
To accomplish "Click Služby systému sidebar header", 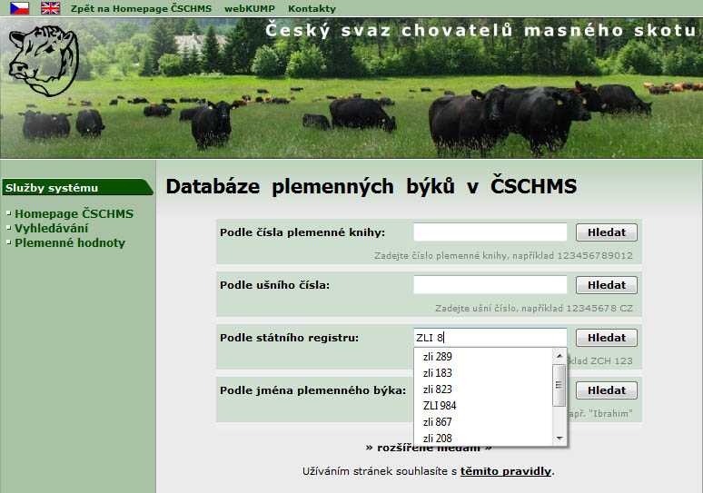I will pyautogui.click(x=77, y=187).
